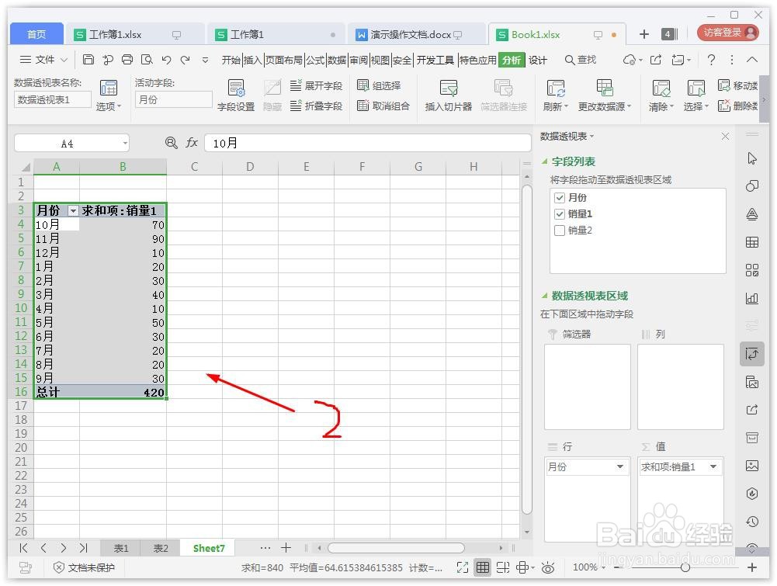This screenshot has width=777, height=586.
Task: Toggle the 销量1 field checkbox
Action: [560, 214]
